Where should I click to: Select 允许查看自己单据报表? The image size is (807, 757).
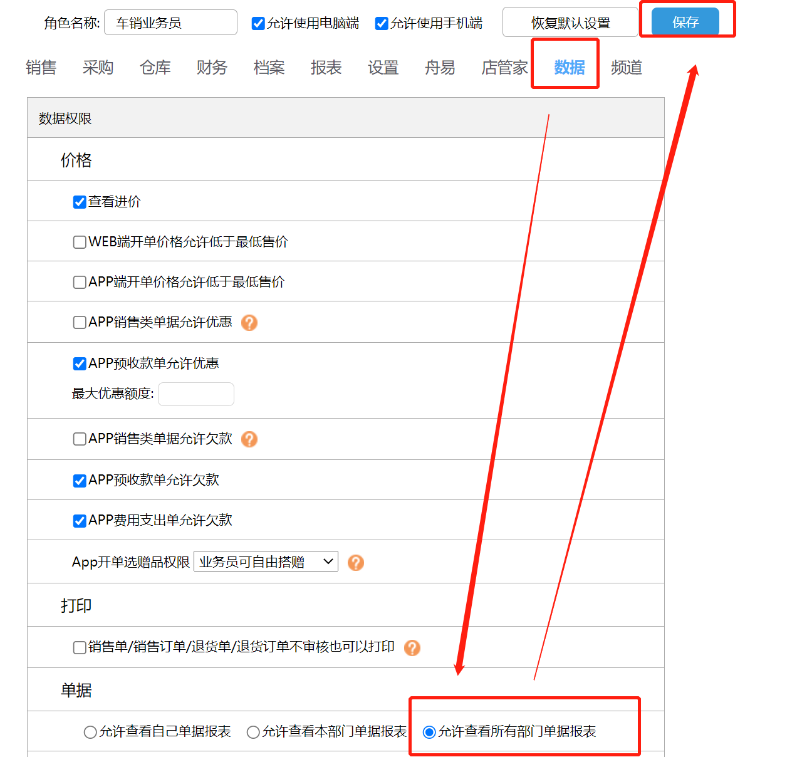(x=90, y=731)
